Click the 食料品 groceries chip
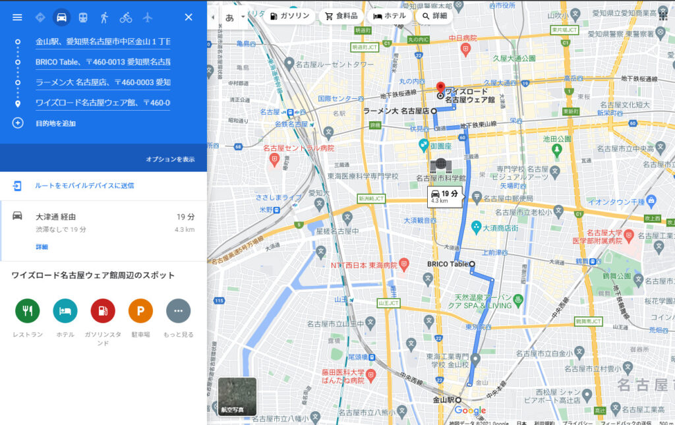 click(x=341, y=16)
